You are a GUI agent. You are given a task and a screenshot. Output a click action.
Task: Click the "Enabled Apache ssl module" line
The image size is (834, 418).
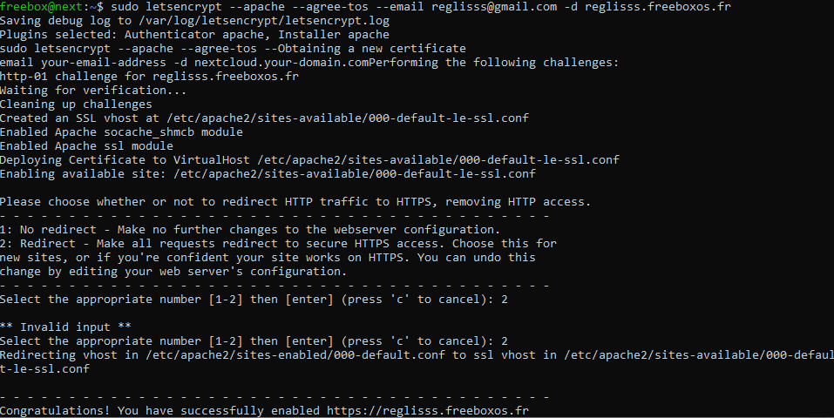(x=86, y=146)
